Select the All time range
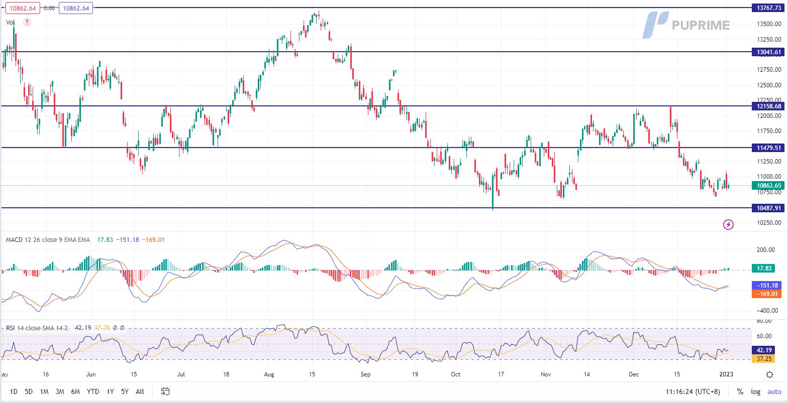 point(140,391)
